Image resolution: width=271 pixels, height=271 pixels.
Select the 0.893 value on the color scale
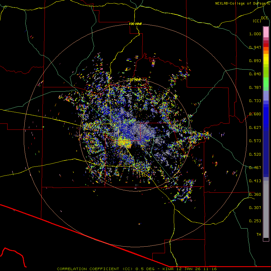coord(255,61)
